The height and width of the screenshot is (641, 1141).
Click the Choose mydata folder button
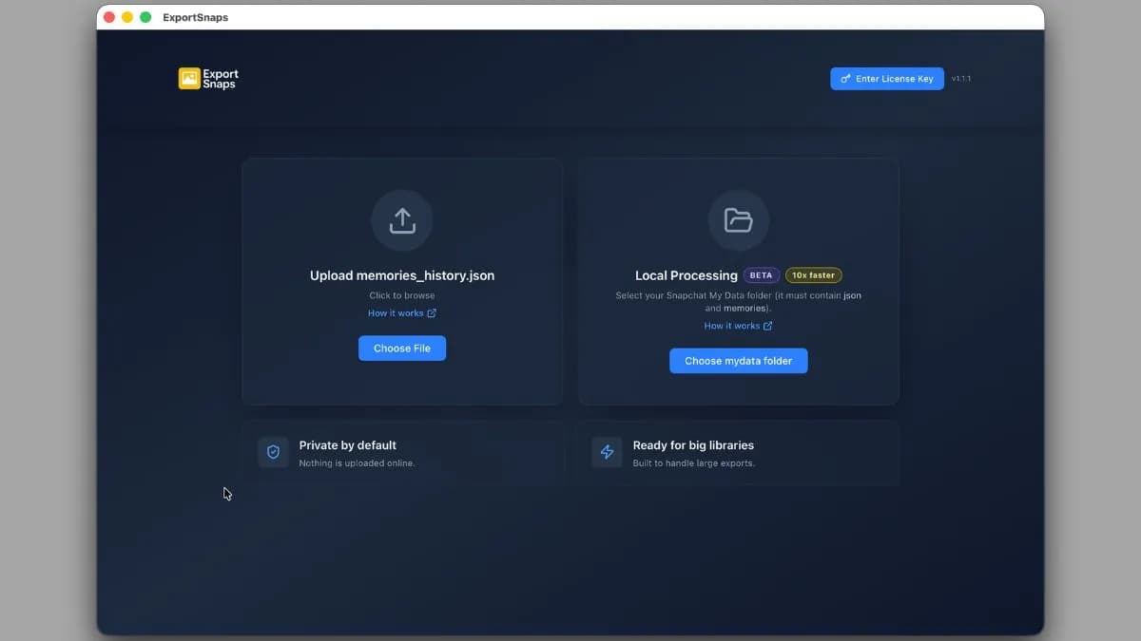point(739,361)
